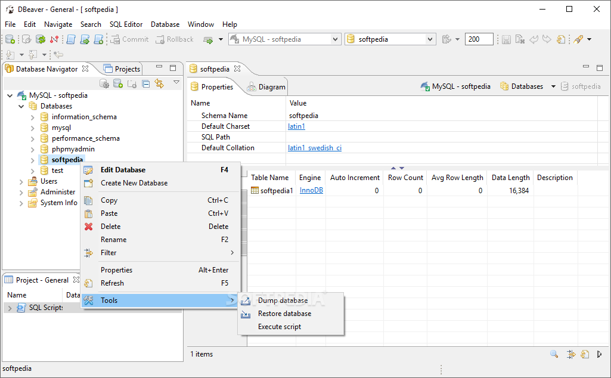611x378 pixels.
Task: Click the Commit toolbar button
Action: [x=129, y=39]
